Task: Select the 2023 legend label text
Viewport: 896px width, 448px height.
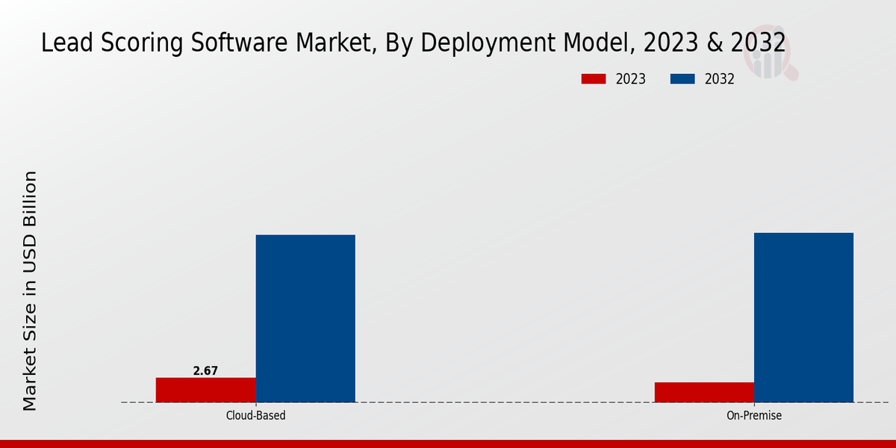Action: coord(630,79)
